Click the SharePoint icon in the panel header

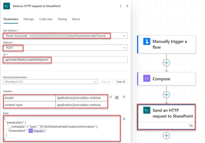pos(6,6)
